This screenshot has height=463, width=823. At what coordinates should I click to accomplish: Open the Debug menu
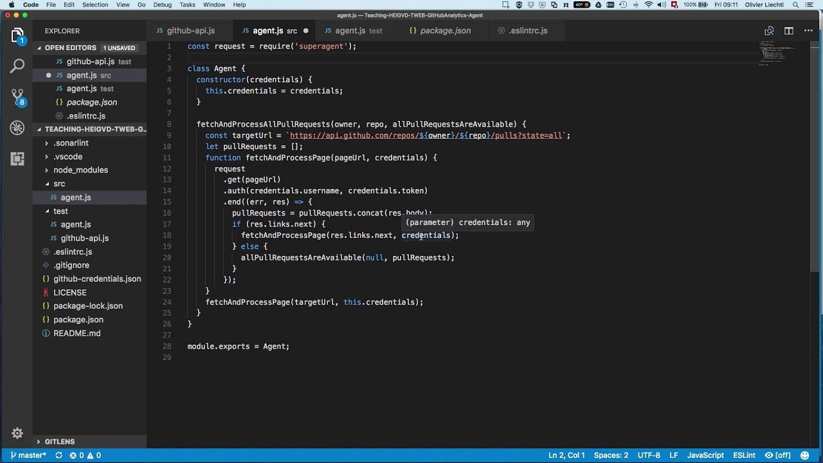click(162, 5)
